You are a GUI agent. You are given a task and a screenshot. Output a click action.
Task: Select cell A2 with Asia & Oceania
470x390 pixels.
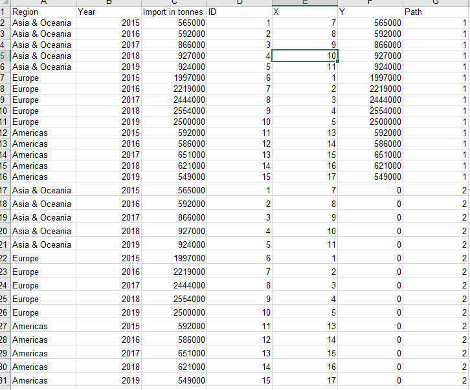[41, 23]
